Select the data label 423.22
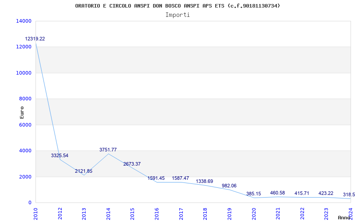The width and height of the screenshot is (355, 222). point(326,193)
